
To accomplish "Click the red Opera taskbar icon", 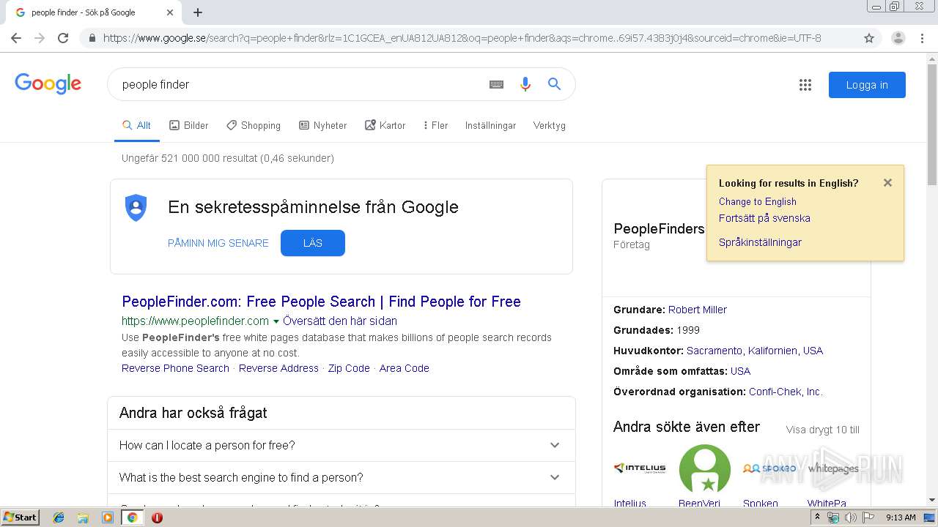I will (x=157, y=517).
